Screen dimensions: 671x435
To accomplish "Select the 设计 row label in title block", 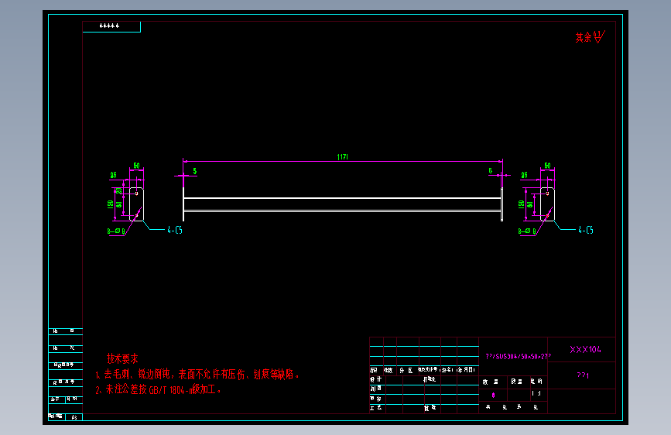I will pyautogui.click(x=375, y=379).
